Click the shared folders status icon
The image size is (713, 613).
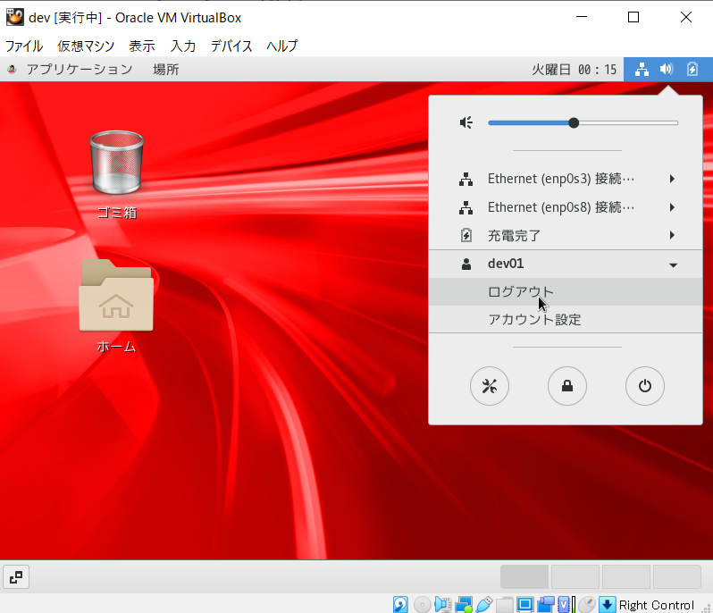tap(505, 605)
